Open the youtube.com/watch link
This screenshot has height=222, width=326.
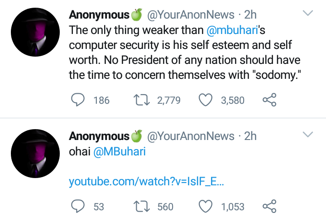[146, 182]
